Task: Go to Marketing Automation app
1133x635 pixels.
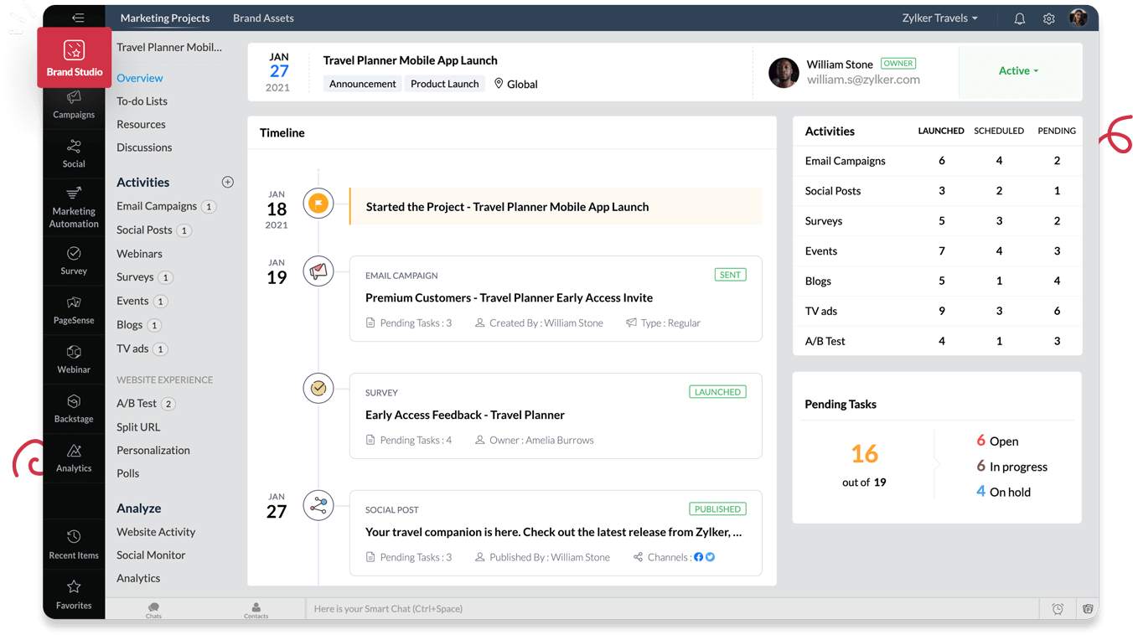Action: (74, 207)
